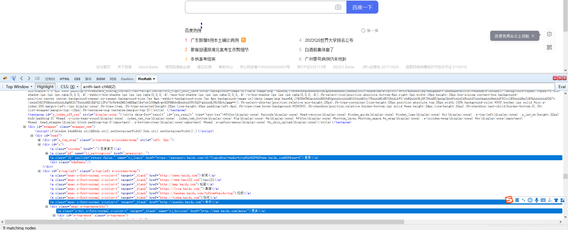
Task: Dismiss the 百度视频会议上线啦 tooltip
Action: coord(533,36)
